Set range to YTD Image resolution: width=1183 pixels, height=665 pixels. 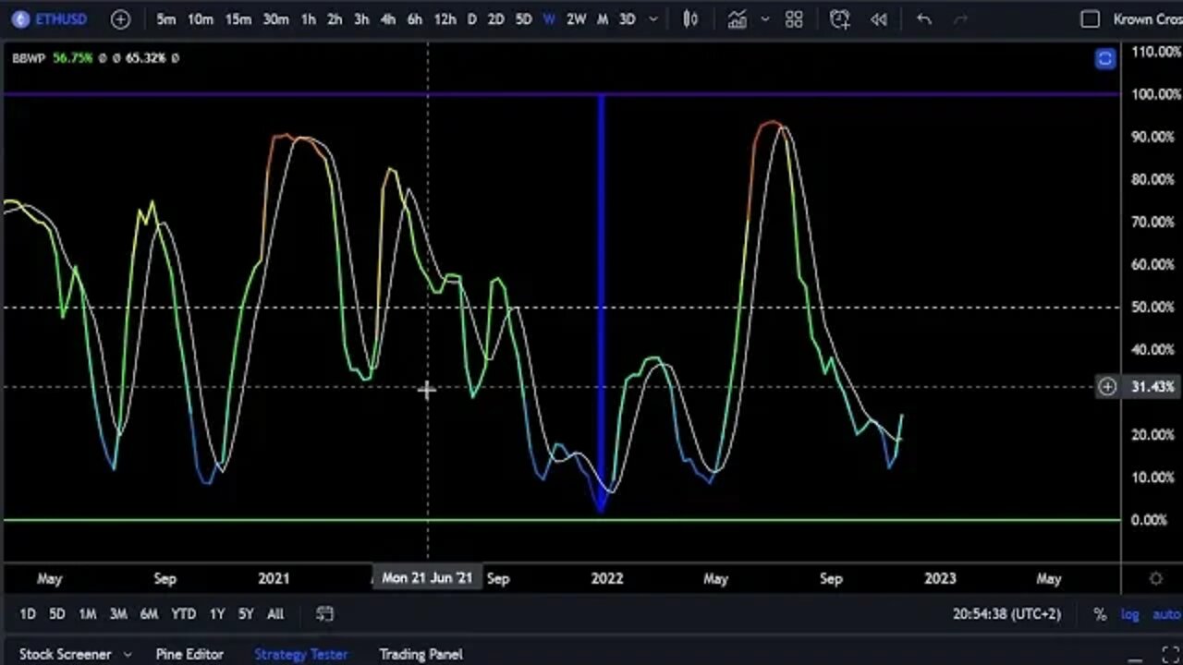point(184,613)
